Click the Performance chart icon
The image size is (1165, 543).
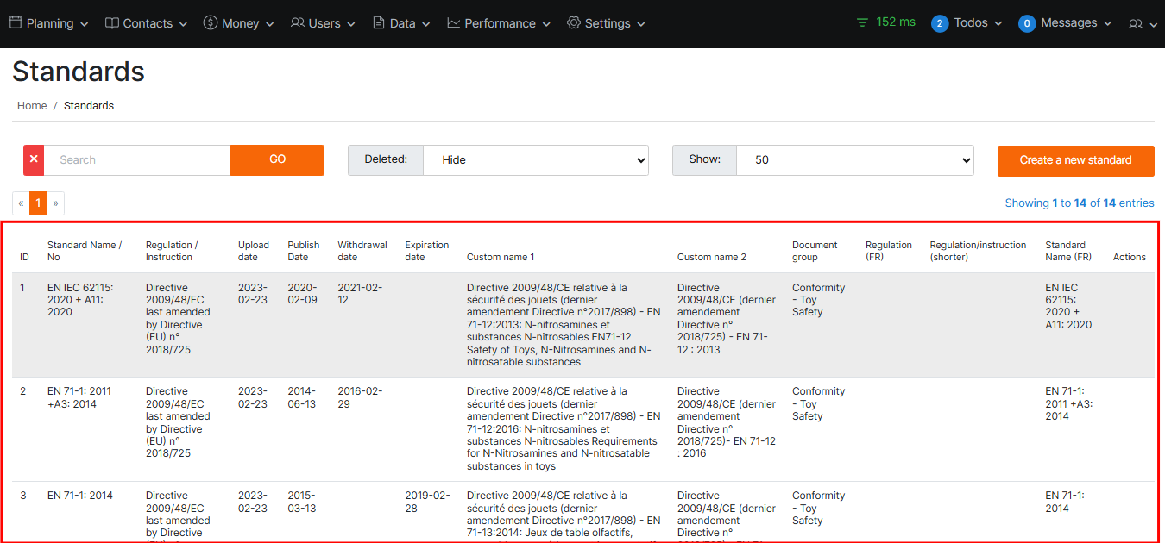(x=454, y=23)
